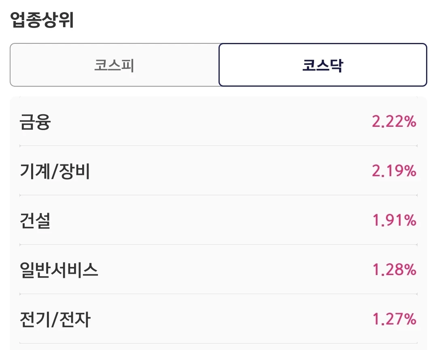Click the 1.28% change value
This screenshot has width=437, height=350.
(x=395, y=270)
